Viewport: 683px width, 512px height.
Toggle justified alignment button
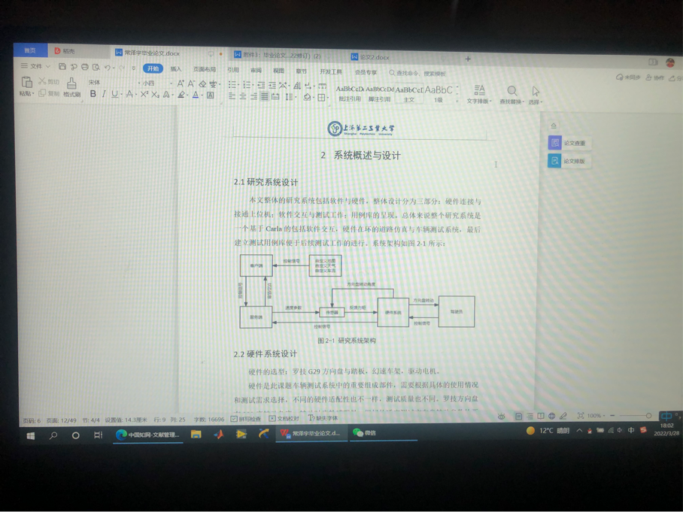click(265, 97)
